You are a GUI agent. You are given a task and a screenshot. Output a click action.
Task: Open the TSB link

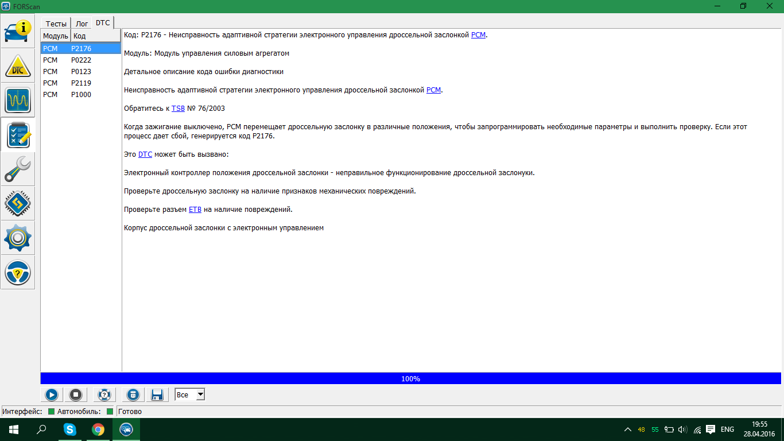coord(178,109)
